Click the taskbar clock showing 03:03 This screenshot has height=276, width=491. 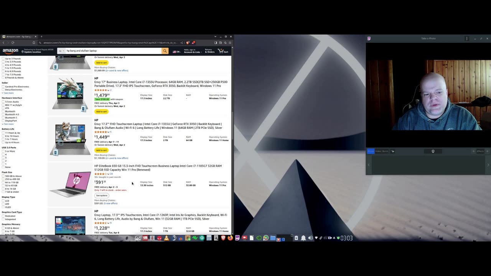tap(346, 238)
